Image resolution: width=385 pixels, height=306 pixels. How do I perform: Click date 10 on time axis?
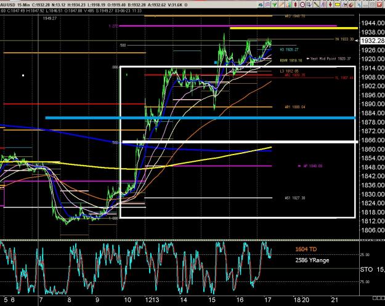(128, 300)
